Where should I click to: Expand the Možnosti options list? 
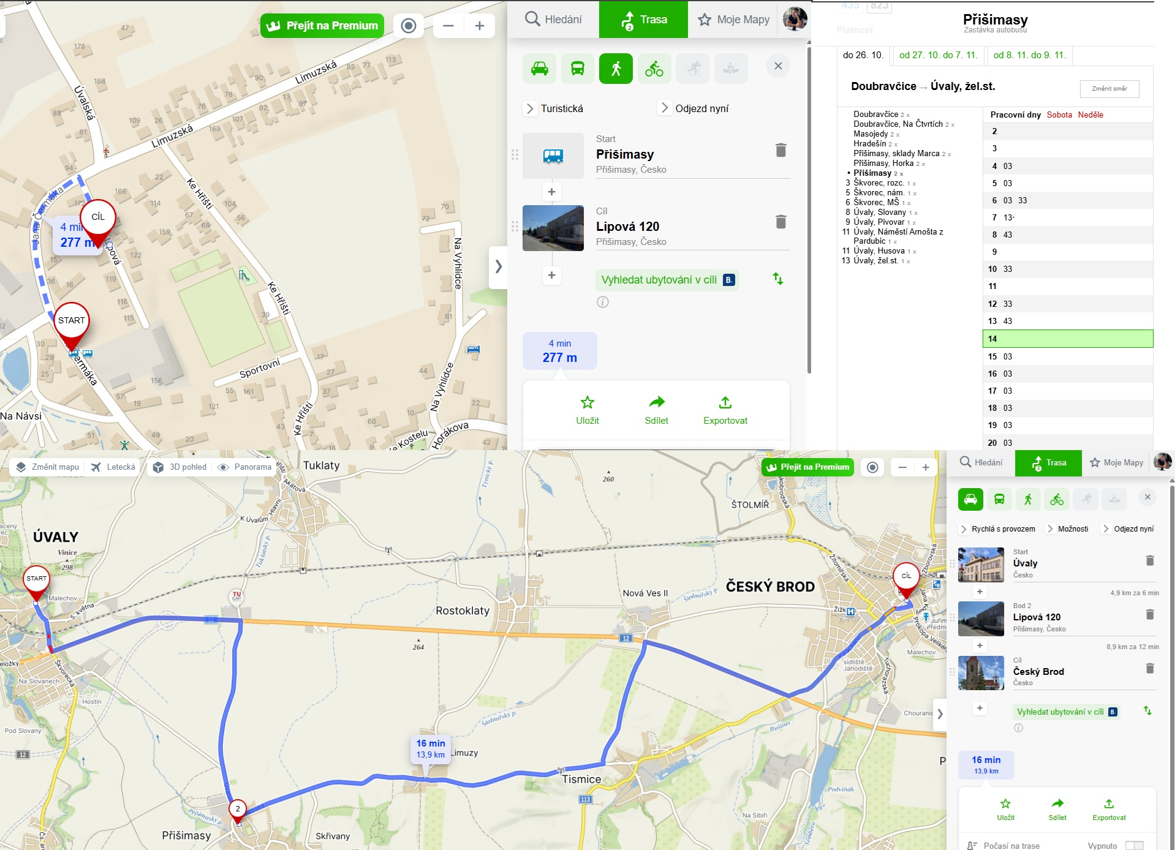[x=1068, y=529]
